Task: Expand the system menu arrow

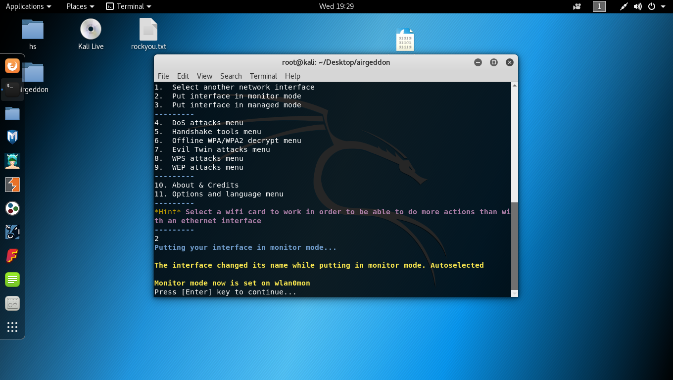Action: tap(663, 6)
